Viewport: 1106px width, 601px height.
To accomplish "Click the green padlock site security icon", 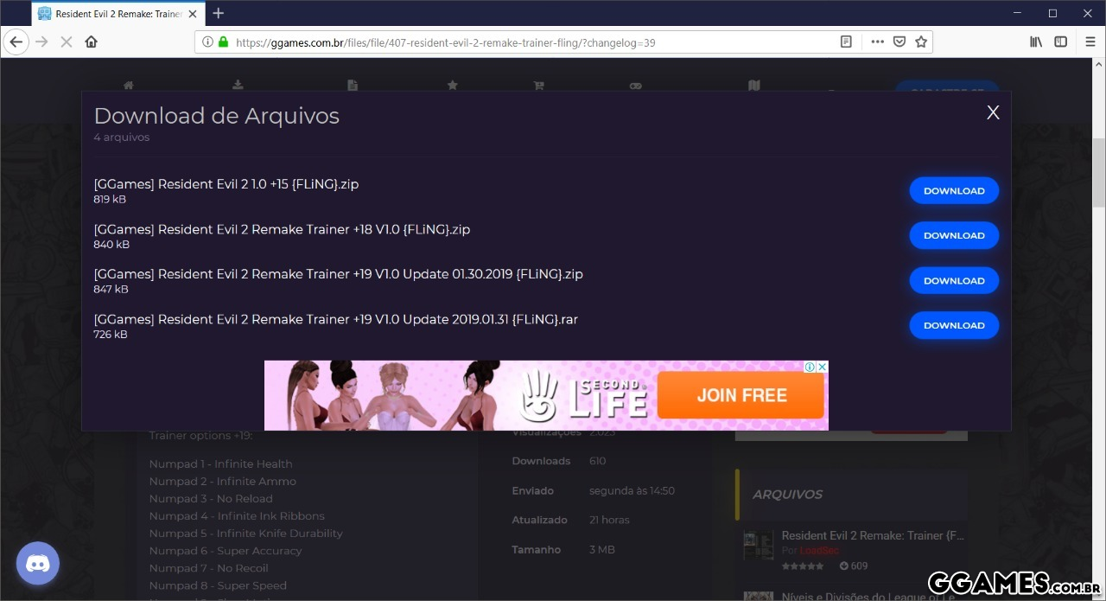I will click(x=223, y=42).
